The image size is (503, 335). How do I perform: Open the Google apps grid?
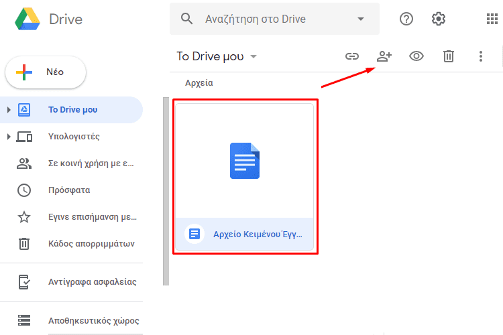pyautogui.click(x=492, y=19)
